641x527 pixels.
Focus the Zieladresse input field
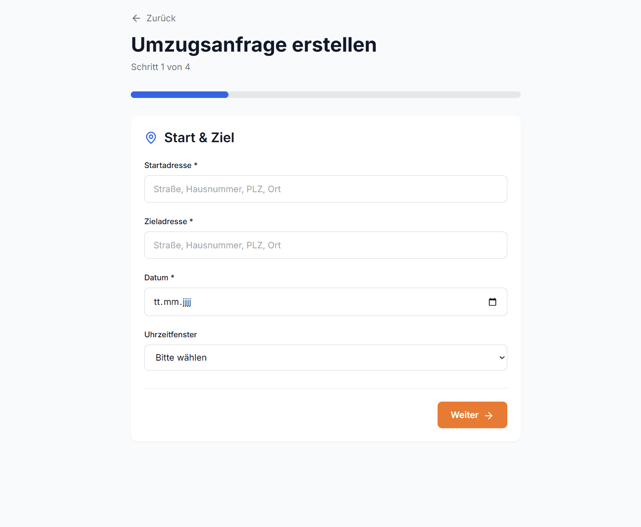326,245
